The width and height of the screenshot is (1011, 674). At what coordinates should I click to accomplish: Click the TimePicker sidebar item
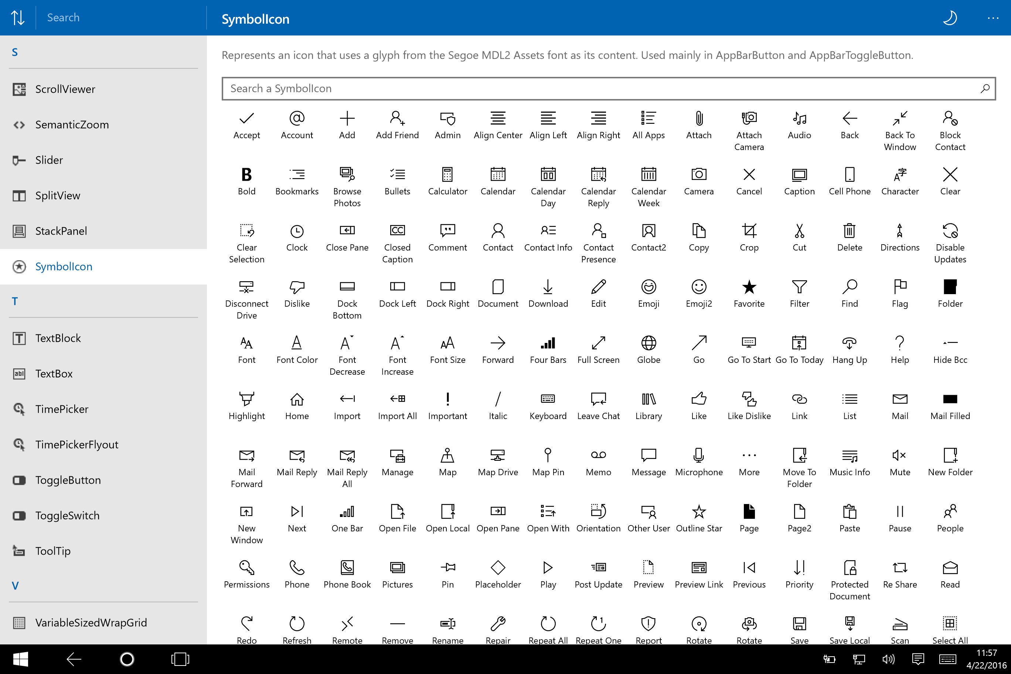point(62,409)
